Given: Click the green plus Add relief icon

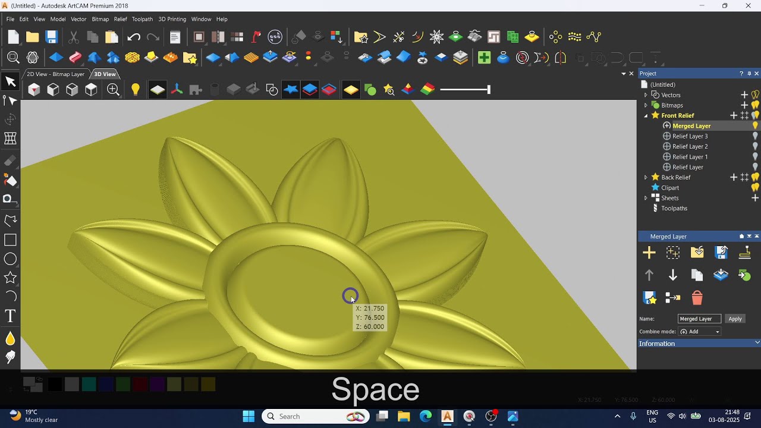Looking at the screenshot, I should [x=484, y=58].
